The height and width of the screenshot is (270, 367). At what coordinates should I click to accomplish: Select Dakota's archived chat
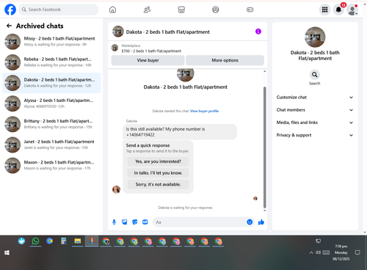(x=51, y=83)
